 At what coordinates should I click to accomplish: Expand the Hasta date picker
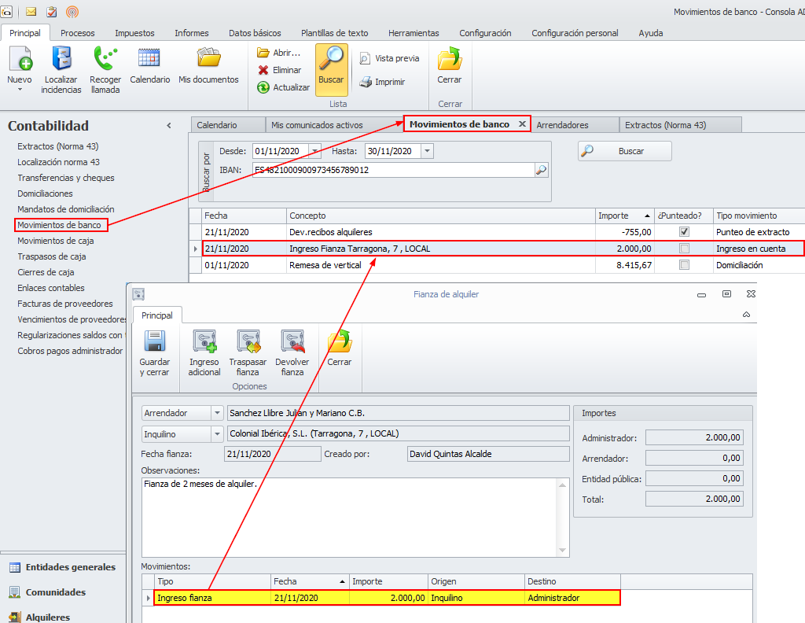427,151
